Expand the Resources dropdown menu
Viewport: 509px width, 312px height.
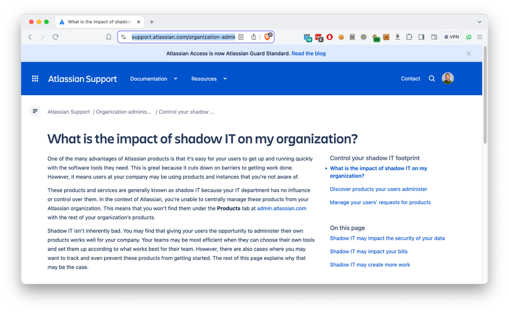(x=209, y=79)
